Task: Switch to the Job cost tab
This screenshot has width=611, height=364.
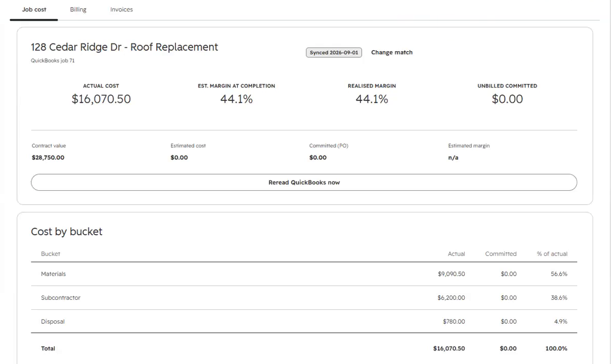Action: click(34, 10)
